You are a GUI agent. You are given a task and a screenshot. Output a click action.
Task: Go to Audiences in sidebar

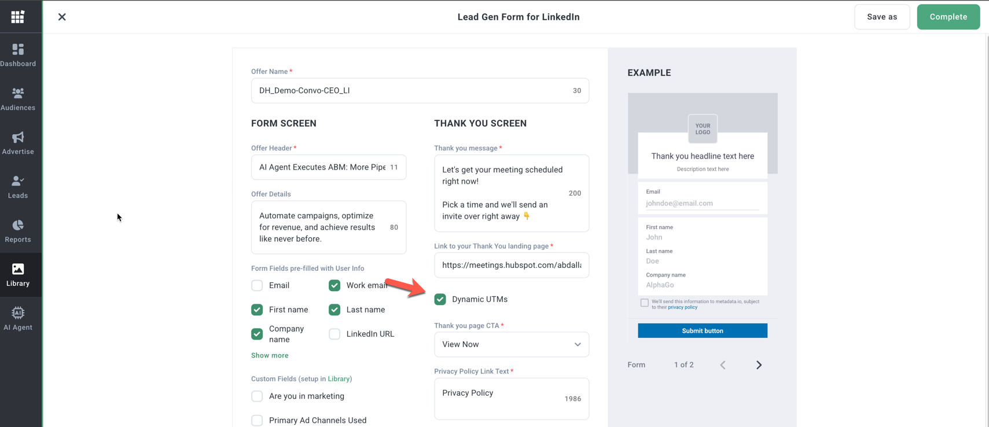[18, 99]
